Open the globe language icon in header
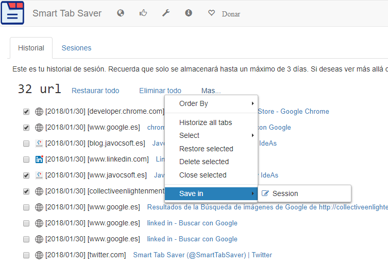The width and height of the screenshot is (388, 266). click(x=121, y=13)
